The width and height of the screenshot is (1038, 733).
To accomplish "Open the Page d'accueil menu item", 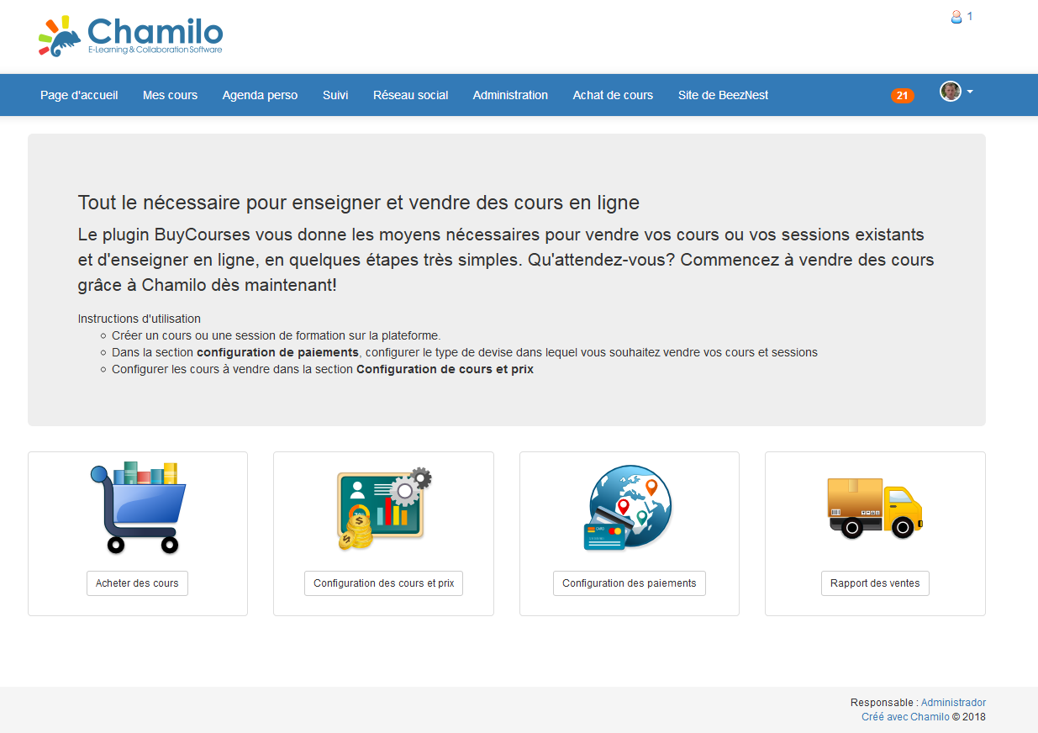I will coord(79,95).
